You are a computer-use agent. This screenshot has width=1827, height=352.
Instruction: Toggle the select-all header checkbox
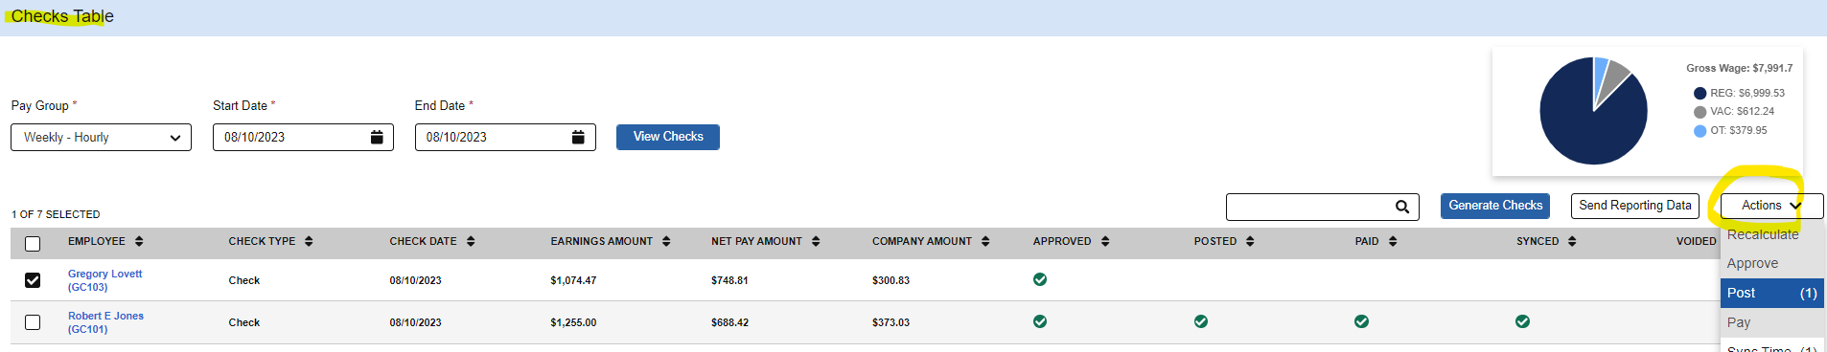[33, 244]
